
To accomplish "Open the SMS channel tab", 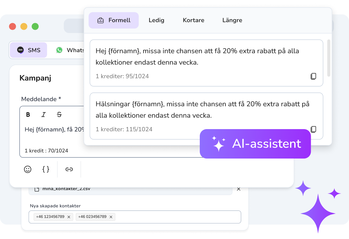I will pos(29,50).
